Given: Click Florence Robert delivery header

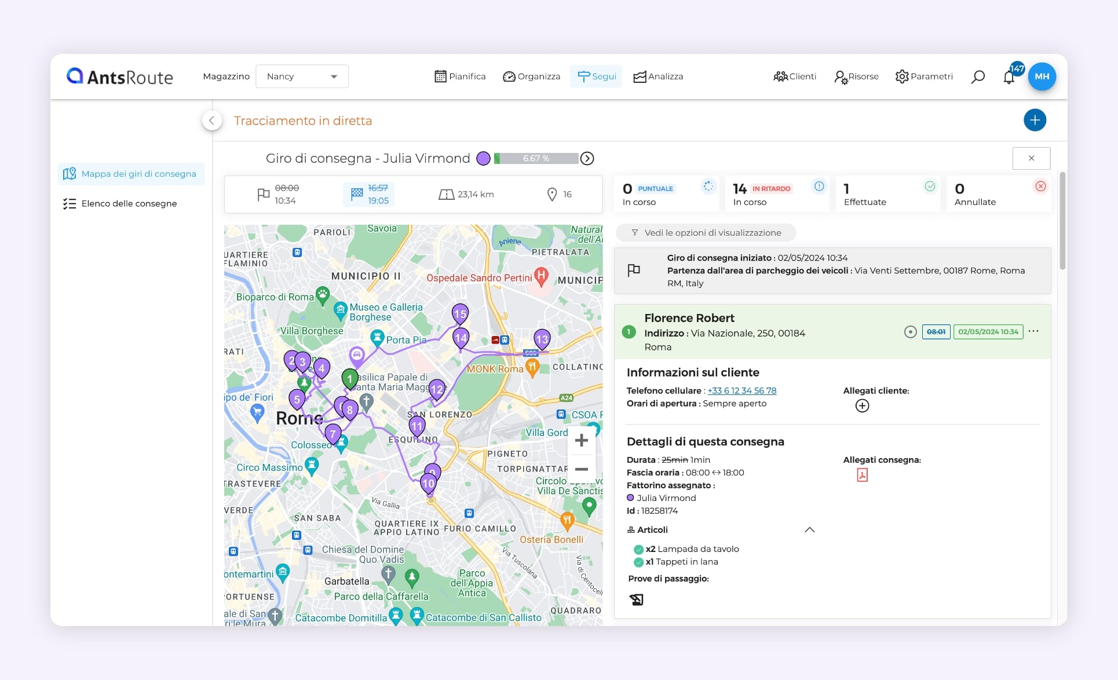Looking at the screenshot, I should point(832,332).
